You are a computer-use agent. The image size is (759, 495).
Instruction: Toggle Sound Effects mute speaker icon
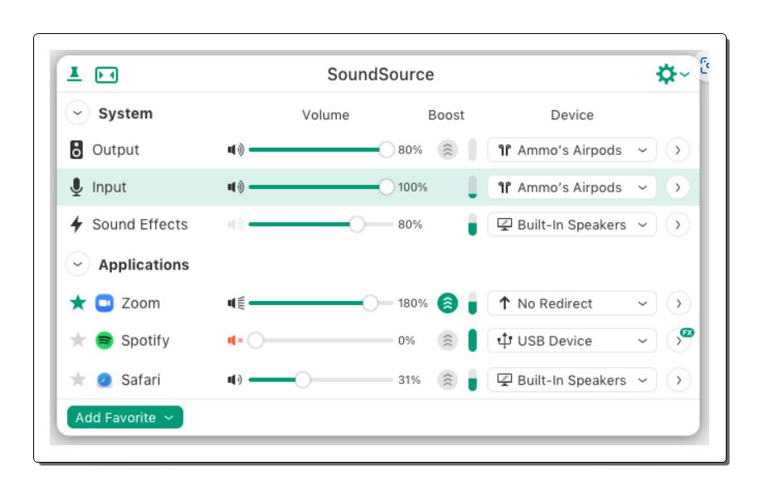point(236,225)
